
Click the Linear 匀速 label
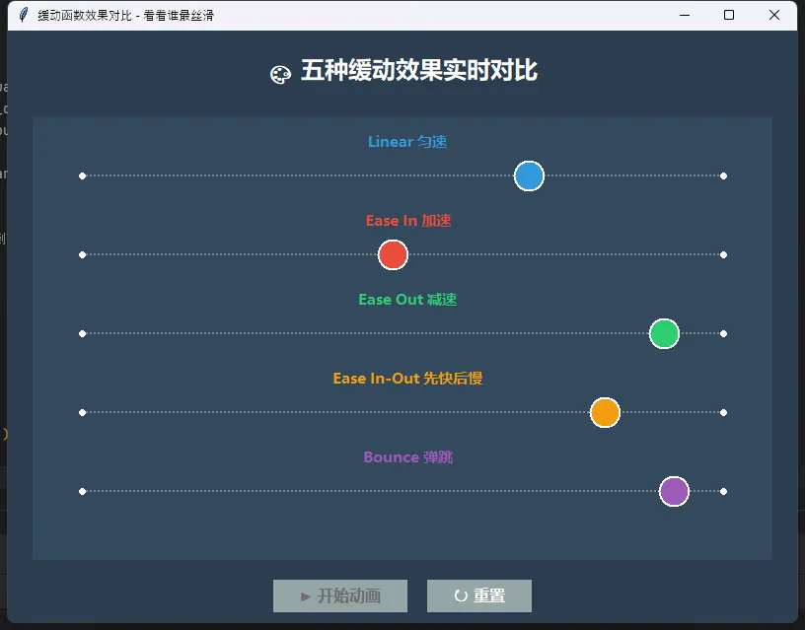(x=407, y=142)
